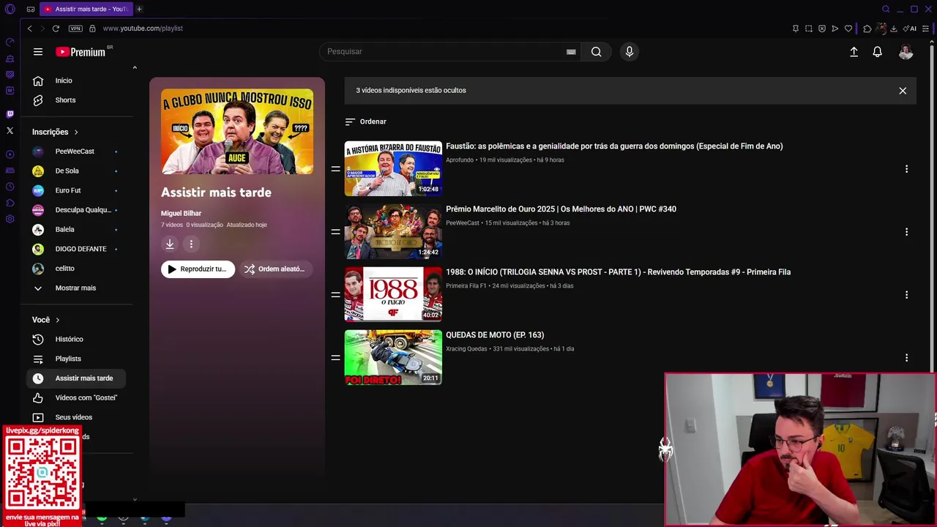Image resolution: width=937 pixels, height=527 pixels.
Task: Reload the page in browser toolbar
Action: [x=56, y=29]
